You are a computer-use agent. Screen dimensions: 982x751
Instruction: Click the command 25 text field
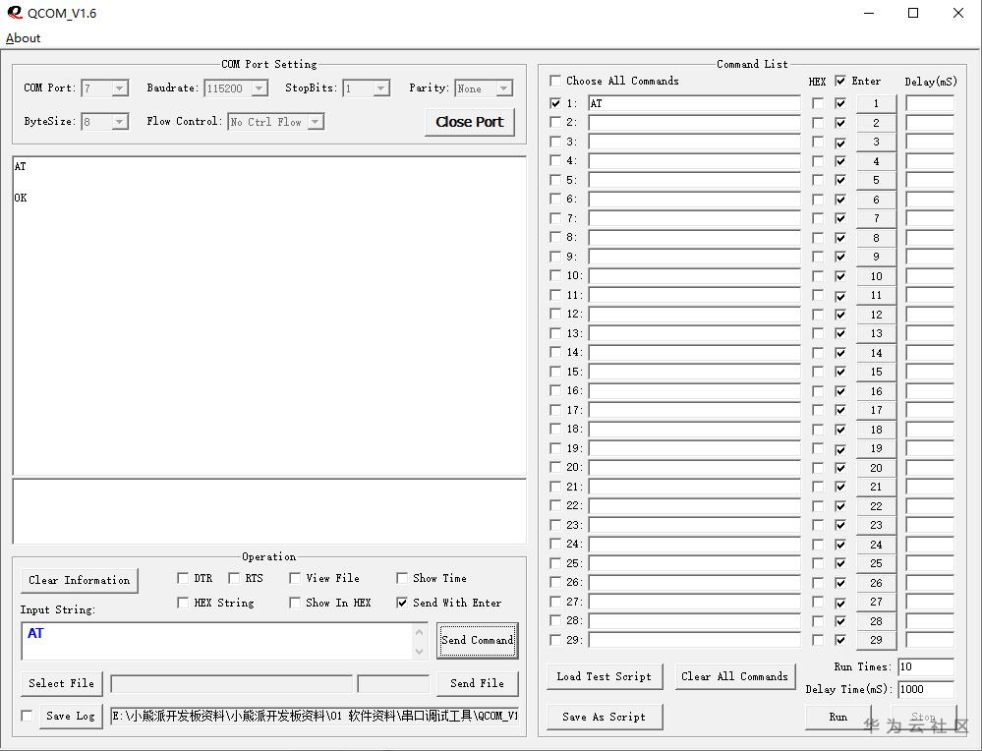tap(694, 563)
